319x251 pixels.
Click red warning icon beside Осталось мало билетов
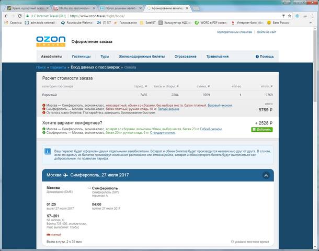click(x=44, y=112)
